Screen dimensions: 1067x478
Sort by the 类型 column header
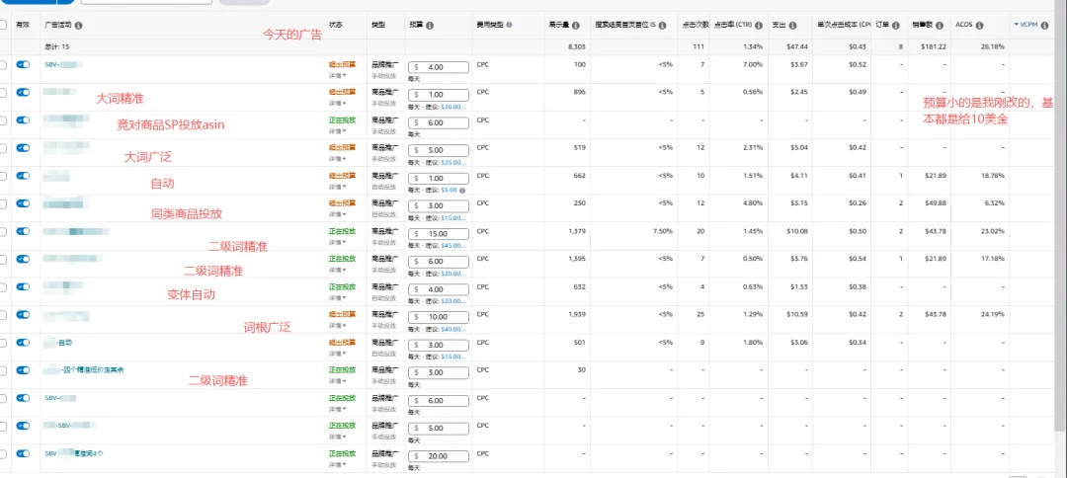377,25
